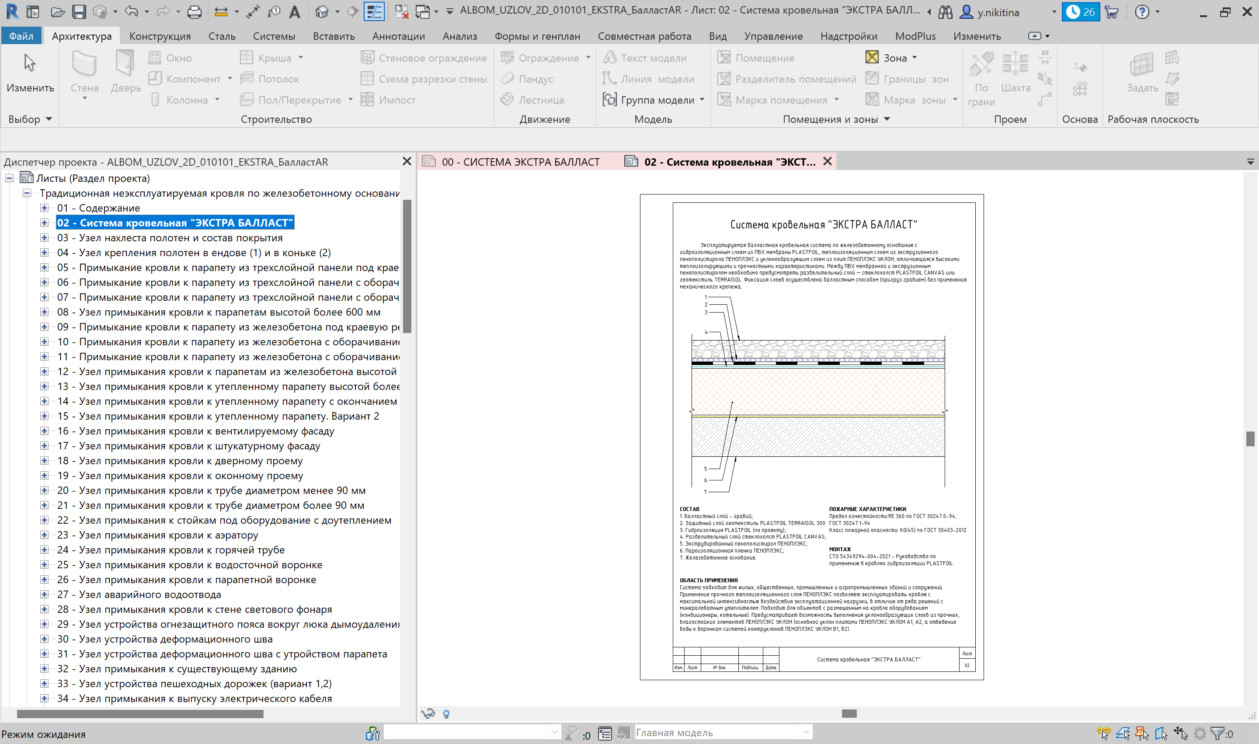The width and height of the screenshot is (1259, 744).
Task: Select sheet 30 - Узел деформационного шва
Action: tap(164, 639)
